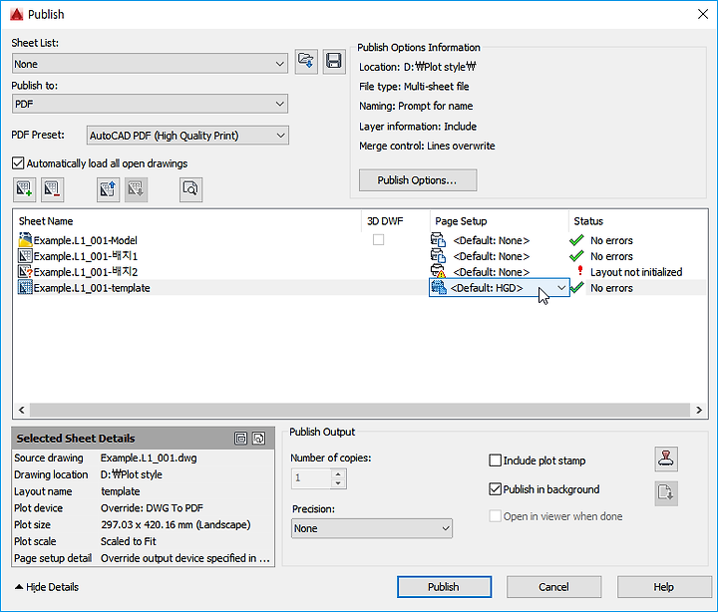This screenshot has height=612, width=718.
Task: Select sheet Example.L1_001-template
Action: (92, 288)
